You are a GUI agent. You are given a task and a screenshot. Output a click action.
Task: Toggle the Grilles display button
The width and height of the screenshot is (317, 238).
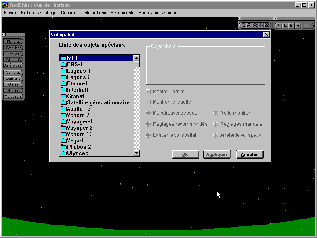pyautogui.click(x=13, y=84)
